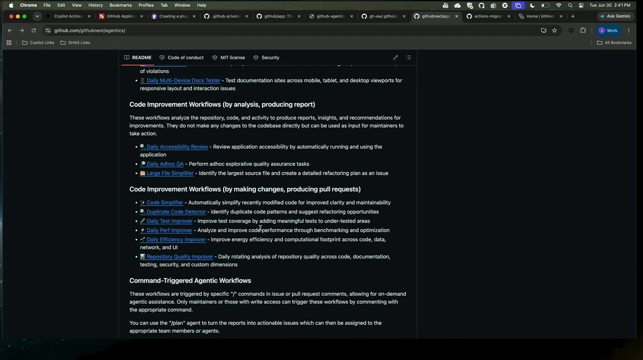643x360 pixels.
Task: Reload the current page
Action: click(33, 30)
